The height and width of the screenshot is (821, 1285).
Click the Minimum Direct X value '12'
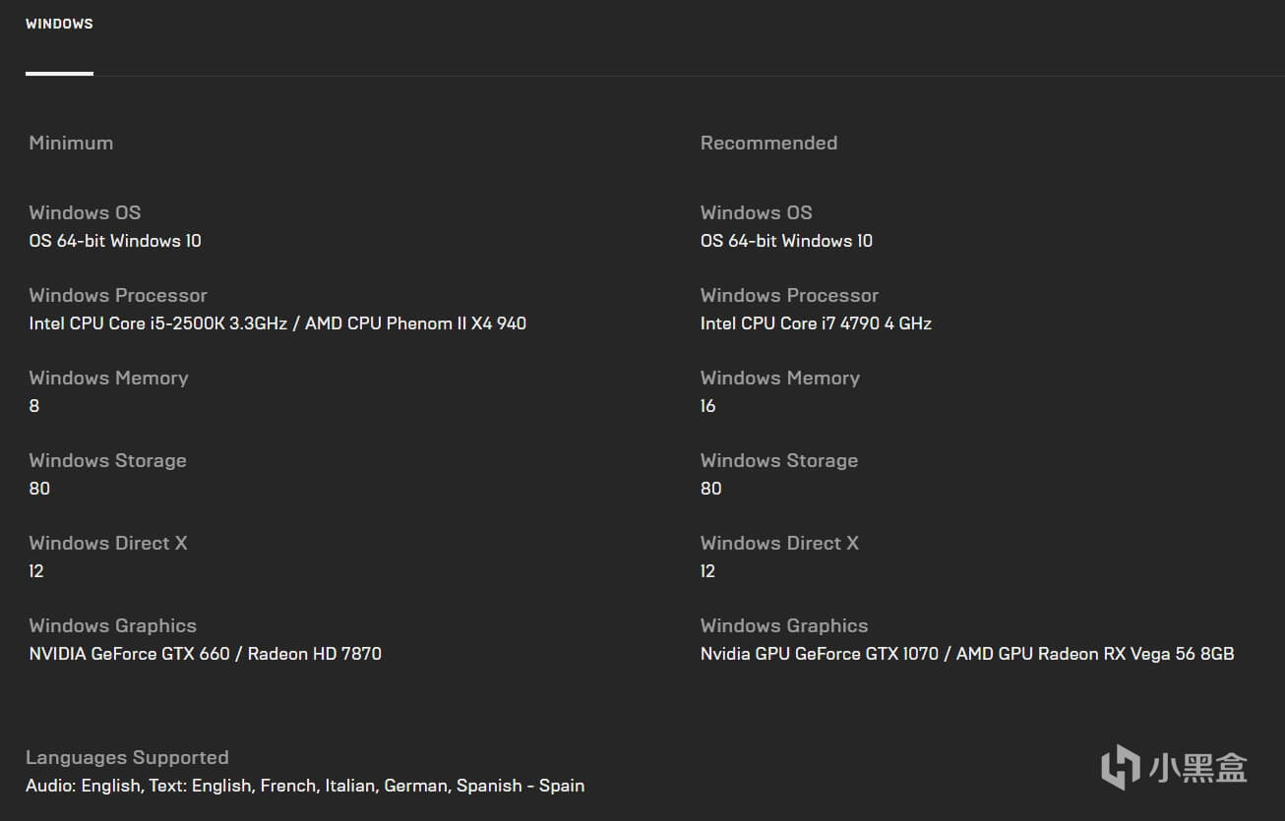36,571
